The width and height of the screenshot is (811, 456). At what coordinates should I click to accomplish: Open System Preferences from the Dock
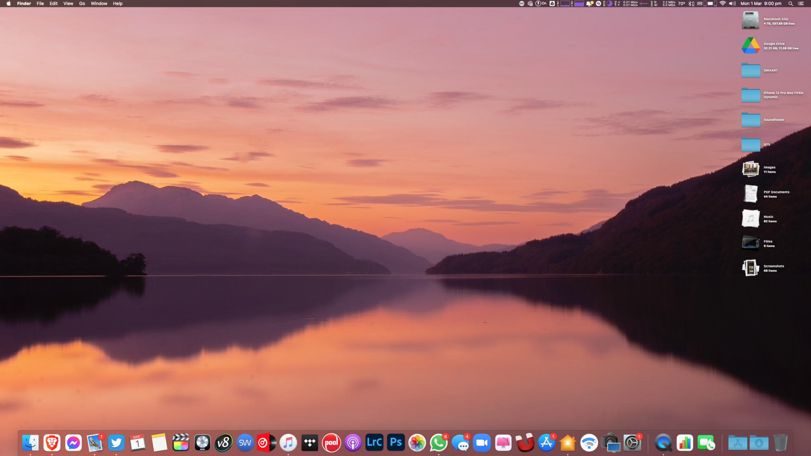tap(632, 443)
